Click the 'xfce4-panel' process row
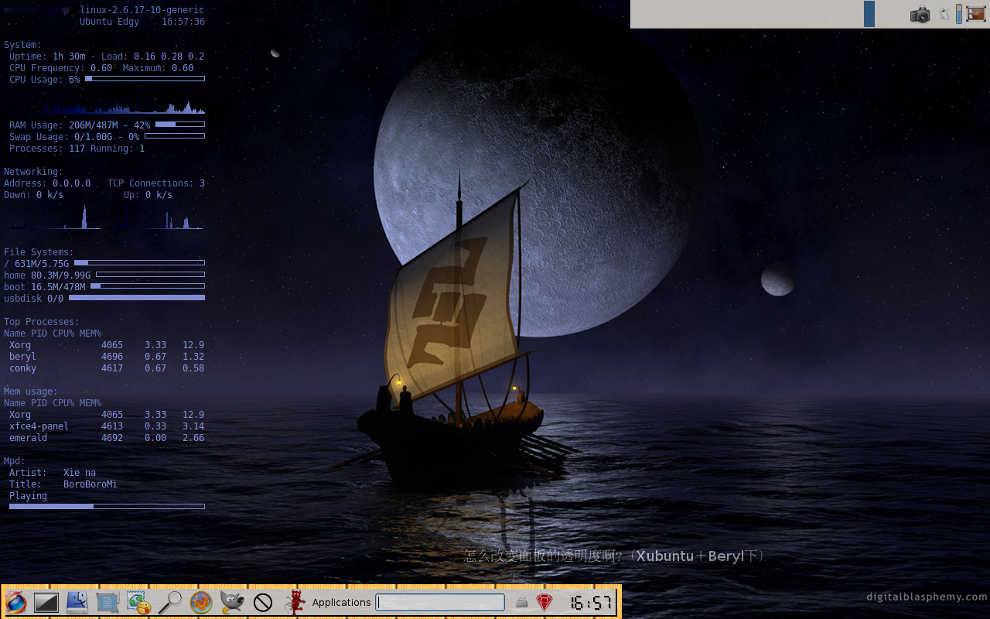The height and width of the screenshot is (619, 990). (107, 426)
